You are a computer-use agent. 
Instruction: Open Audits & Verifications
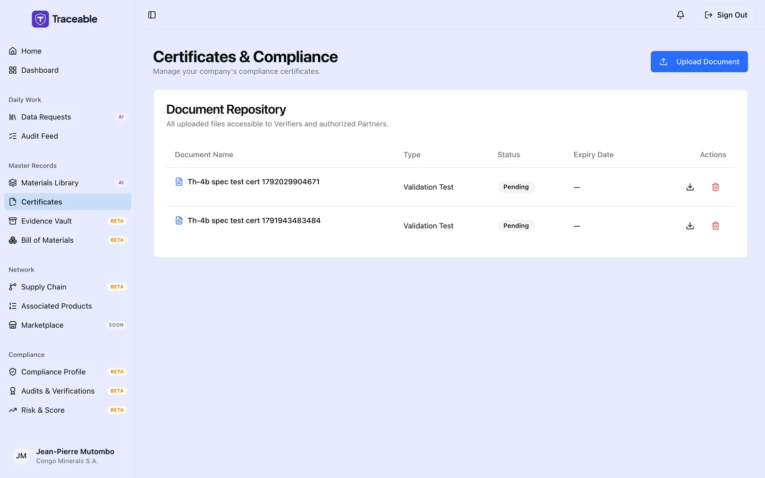click(x=67, y=391)
